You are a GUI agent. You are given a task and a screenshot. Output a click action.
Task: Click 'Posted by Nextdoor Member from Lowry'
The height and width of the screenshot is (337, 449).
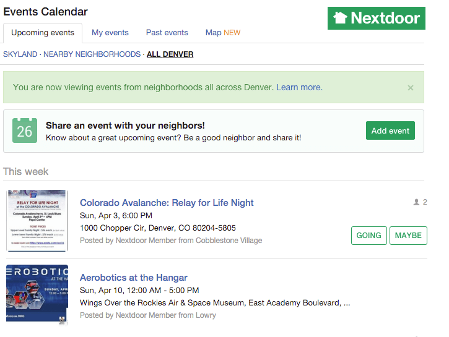[x=148, y=315]
